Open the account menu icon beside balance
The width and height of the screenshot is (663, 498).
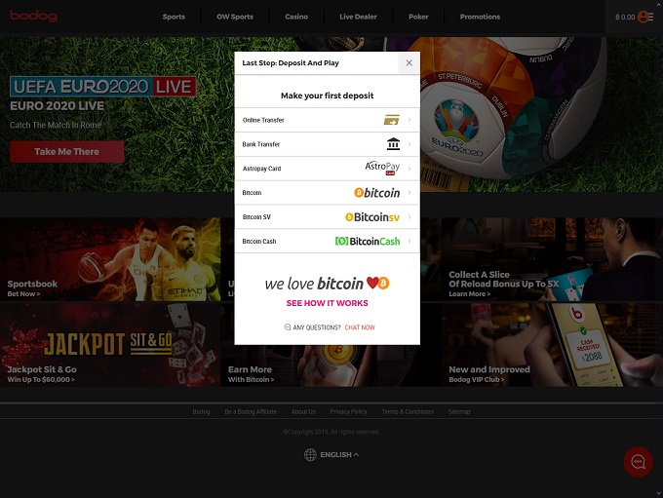click(644, 17)
